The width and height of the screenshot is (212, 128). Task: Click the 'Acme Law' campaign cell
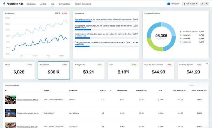tap(73, 127)
